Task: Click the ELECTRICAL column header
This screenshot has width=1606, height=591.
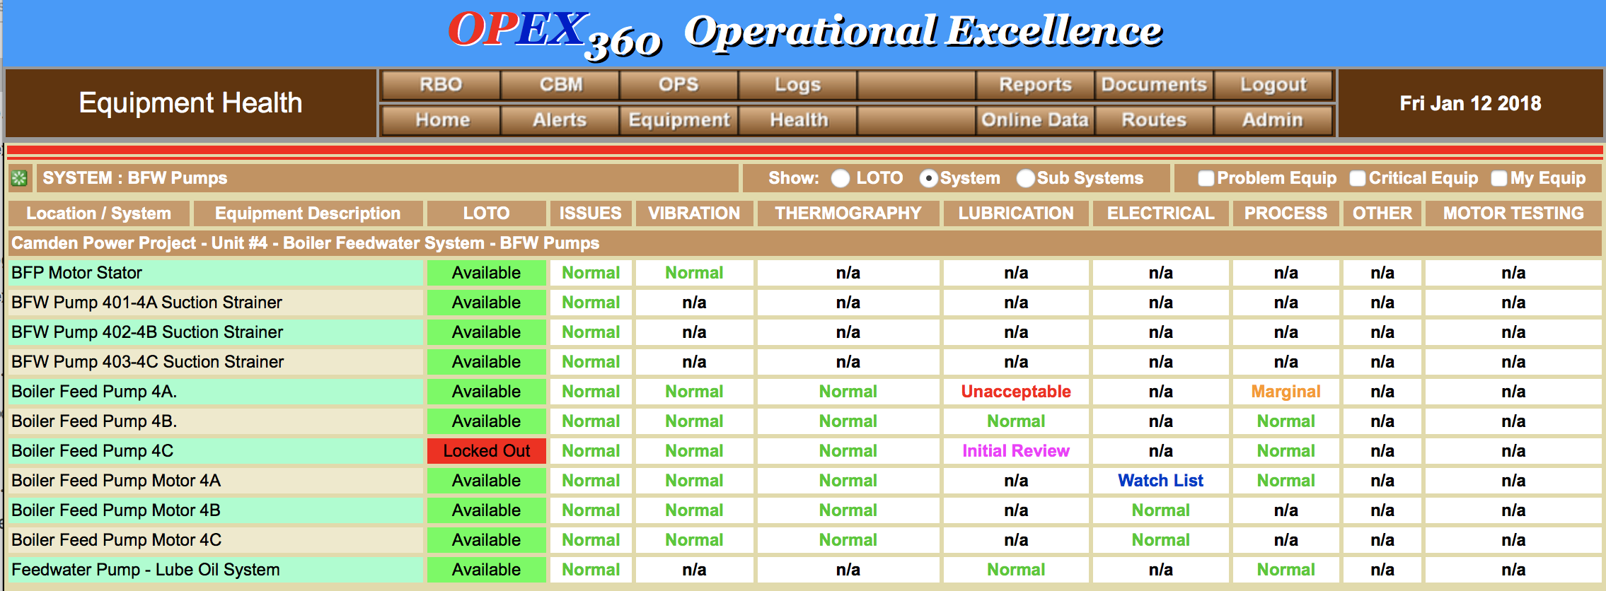Action: click(1160, 213)
